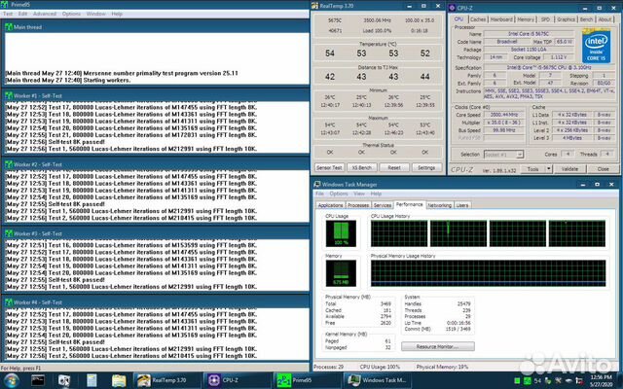Click the Sensor Test button in RealTemp
This screenshot has height=389, width=623.
click(x=329, y=167)
